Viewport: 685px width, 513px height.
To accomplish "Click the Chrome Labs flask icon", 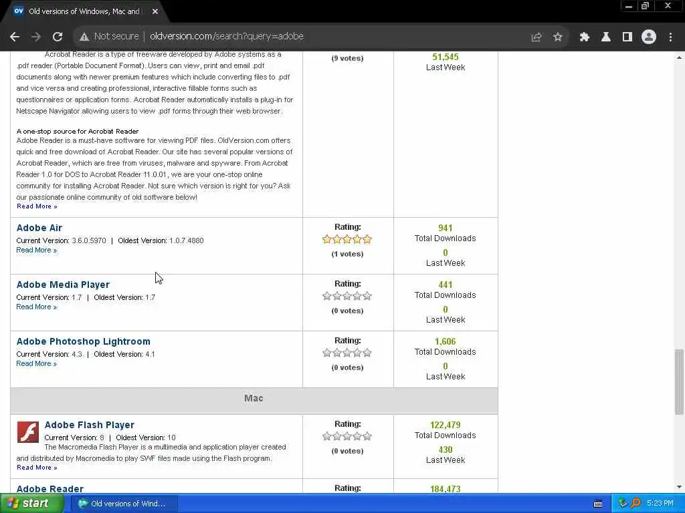I will pos(606,37).
